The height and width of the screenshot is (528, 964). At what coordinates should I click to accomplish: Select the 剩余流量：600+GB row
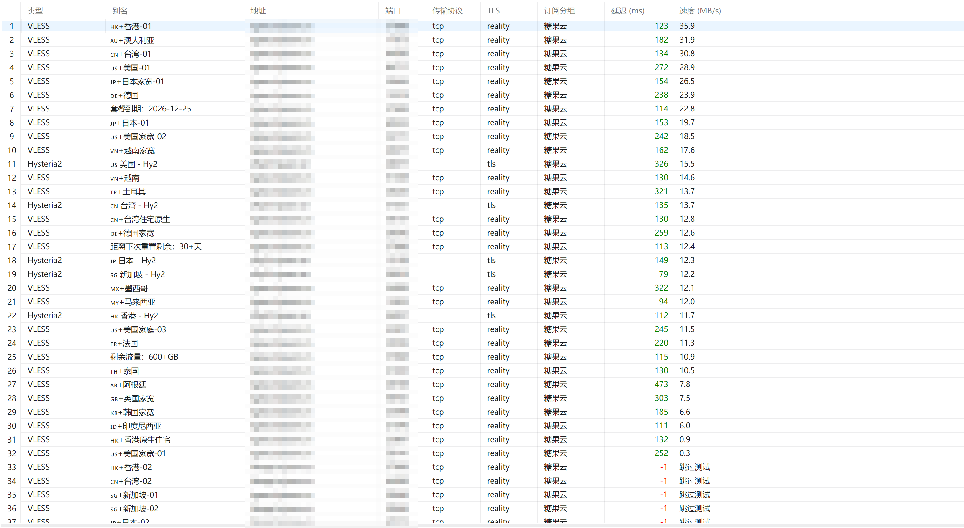482,357
